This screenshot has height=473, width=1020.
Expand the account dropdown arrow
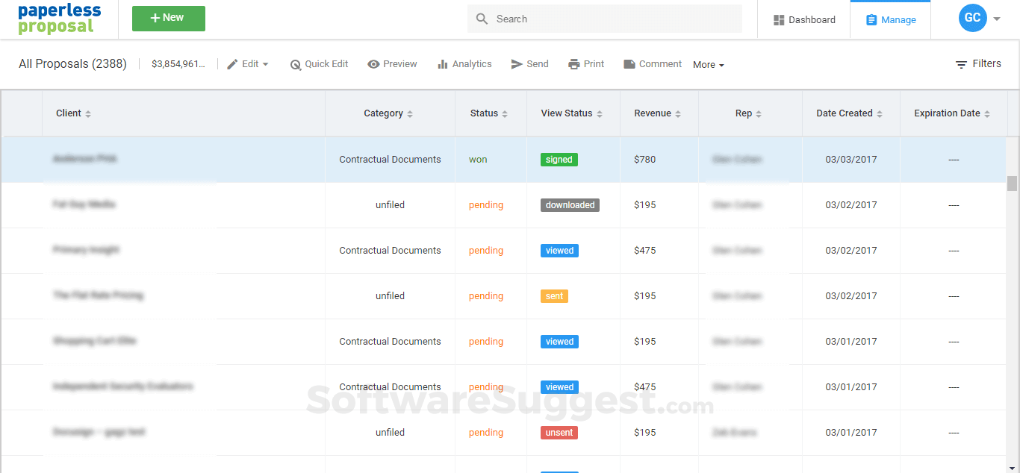997,19
